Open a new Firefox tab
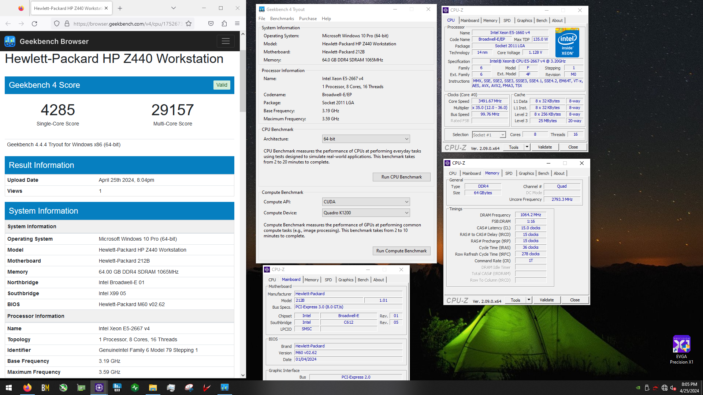703x395 pixels. coord(120,8)
